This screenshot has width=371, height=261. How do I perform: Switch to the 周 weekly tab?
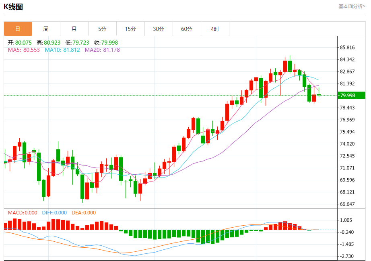pos(46,29)
